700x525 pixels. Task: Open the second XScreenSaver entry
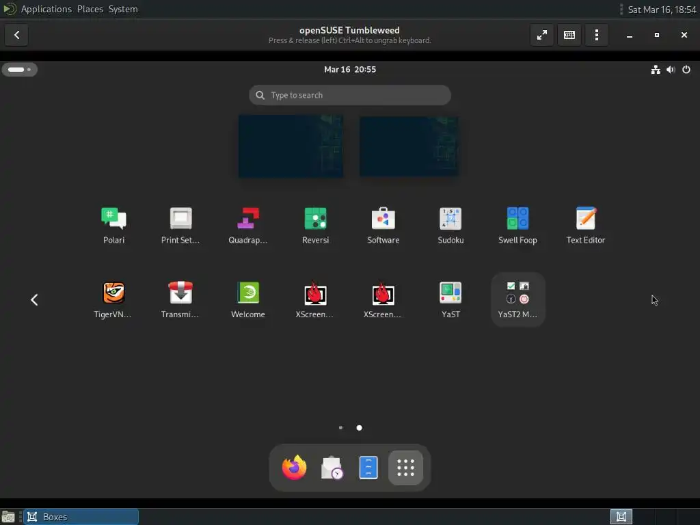tap(383, 299)
